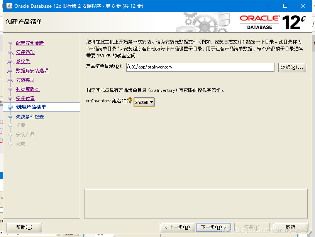Viewport: 315px width, 237px height.
Task: Click 下一步(N) to continue
Action: pyautogui.click(x=213, y=227)
